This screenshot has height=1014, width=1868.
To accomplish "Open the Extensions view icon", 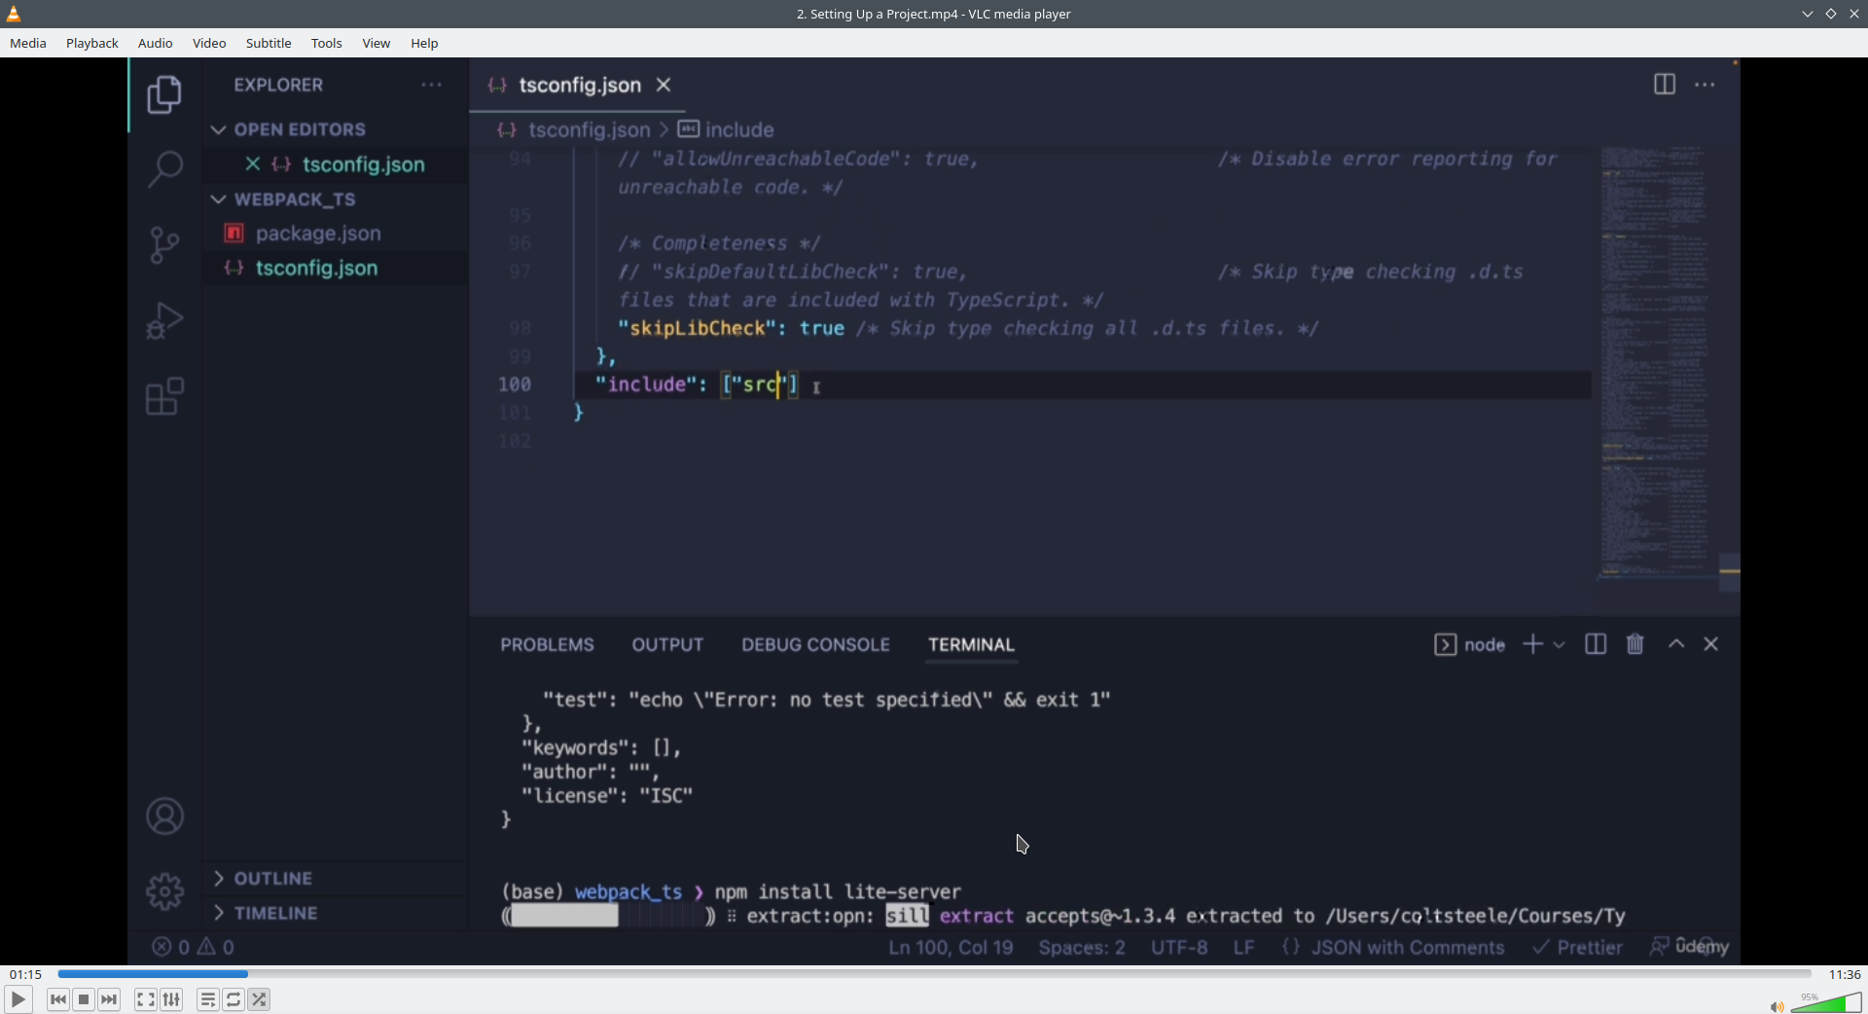I will pos(164,397).
